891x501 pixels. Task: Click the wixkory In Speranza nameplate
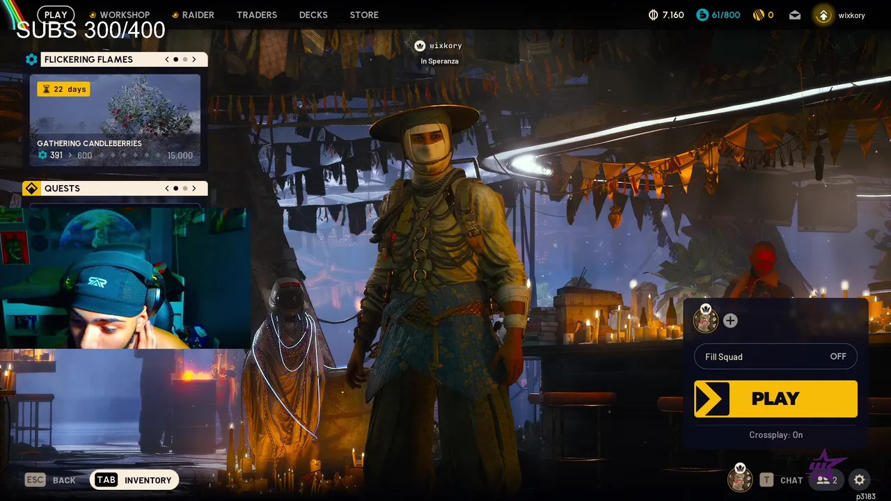click(x=439, y=53)
